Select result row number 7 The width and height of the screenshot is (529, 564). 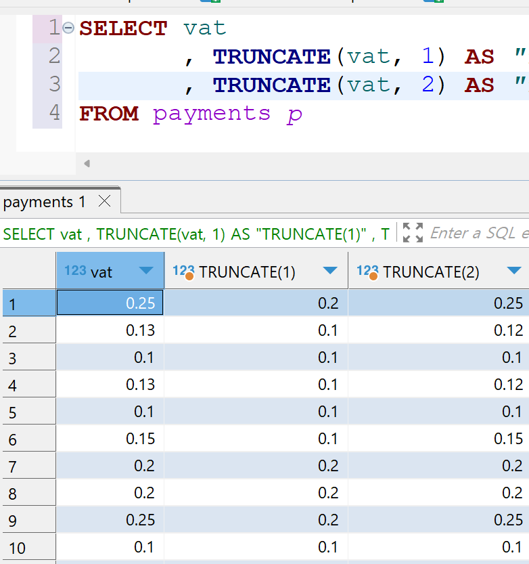[29, 465]
